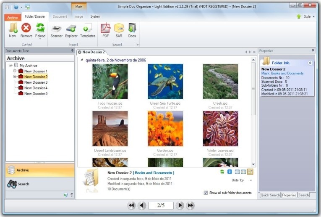Open the title bar quick access dropdown arrow
This screenshot has width=321, height=217.
pos(21,8)
